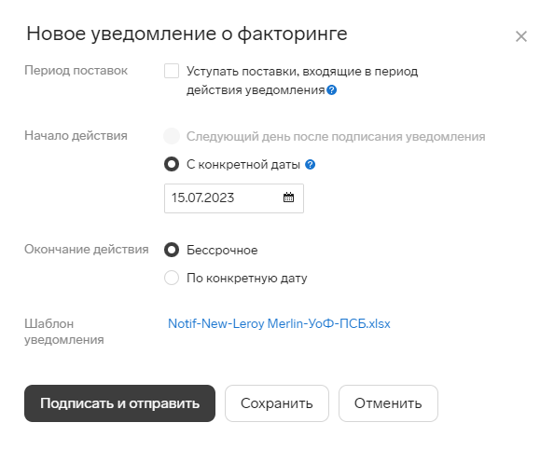Select disabled 'Следующий день после подписания' radio
The image size is (554, 450).
pos(172,136)
